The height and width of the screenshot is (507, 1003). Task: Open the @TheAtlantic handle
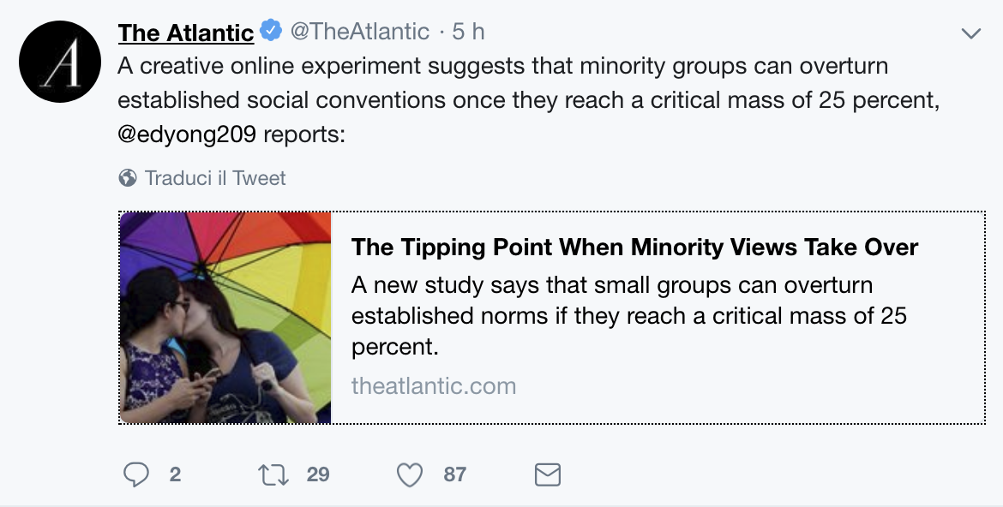360,33
